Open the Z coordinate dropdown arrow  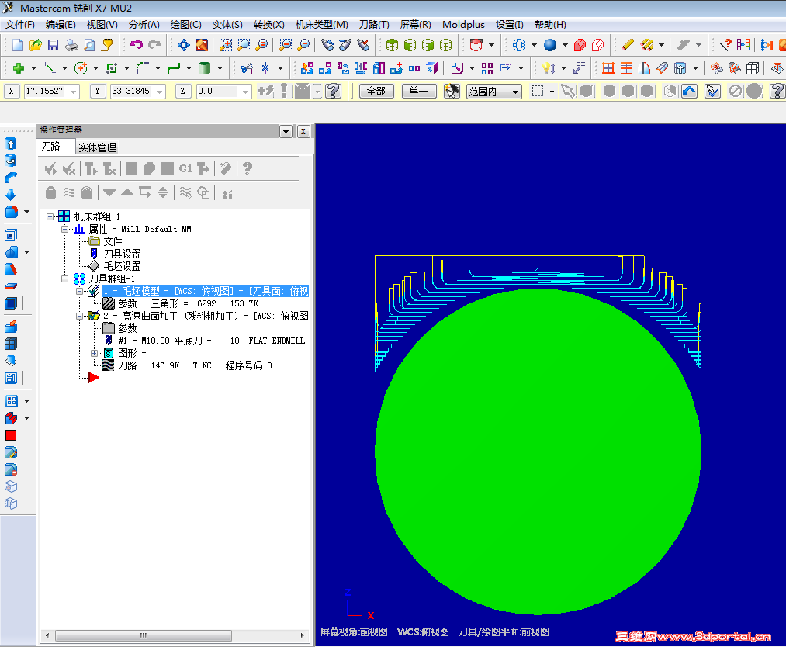[245, 92]
